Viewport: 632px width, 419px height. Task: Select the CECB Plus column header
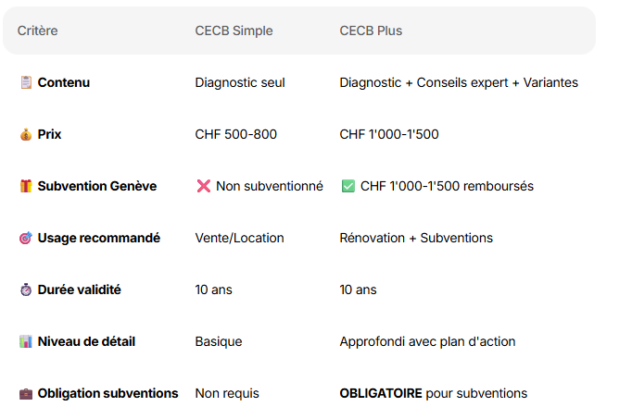pyautogui.click(x=371, y=31)
